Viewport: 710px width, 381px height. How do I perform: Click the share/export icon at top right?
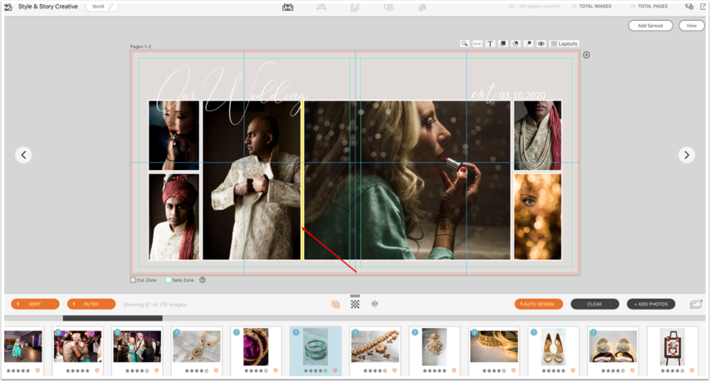pyautogui.click(x=703, y=7)
